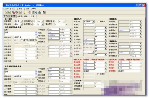Click the new file toolbar icon
The image size is (149, 98).
[x=6, y=12]
